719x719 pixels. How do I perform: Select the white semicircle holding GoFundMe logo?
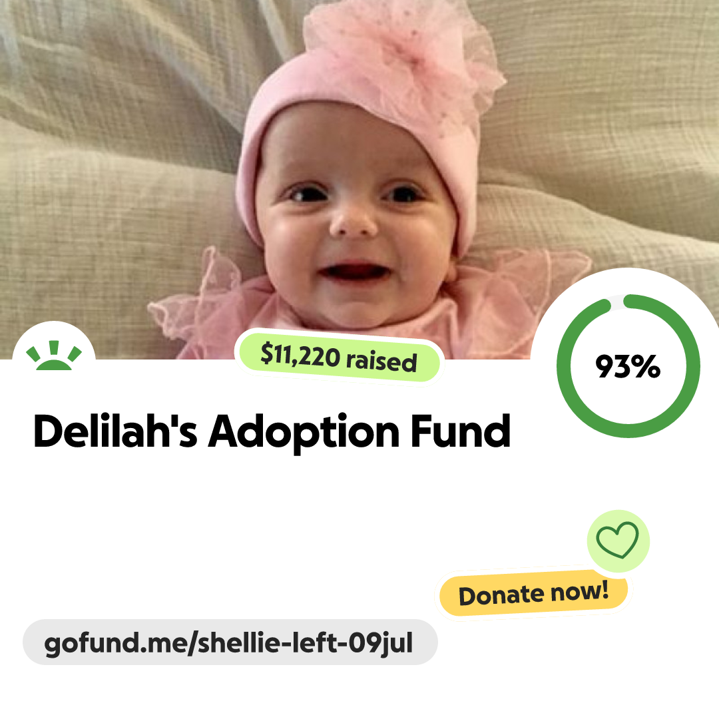click(x=54, y=342)
